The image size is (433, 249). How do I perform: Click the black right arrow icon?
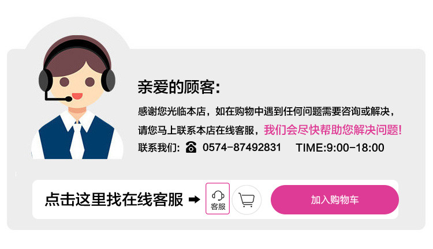(194, 199)
